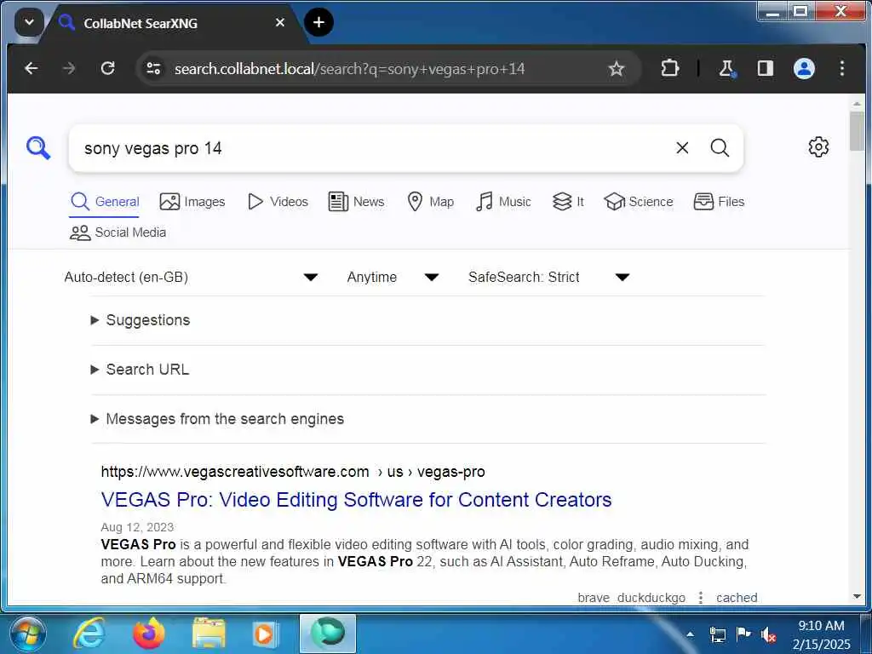This screenshot has height=654, width=872.
Task: Click the page vertical scrollbar thumb
Action: tap(857, 131)
